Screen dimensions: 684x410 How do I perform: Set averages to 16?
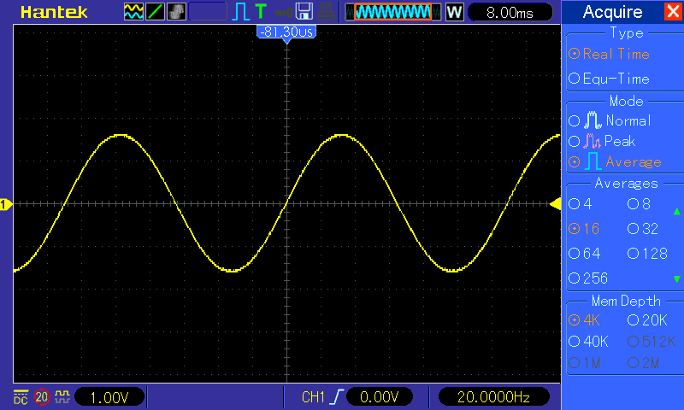tap(584, 229)
